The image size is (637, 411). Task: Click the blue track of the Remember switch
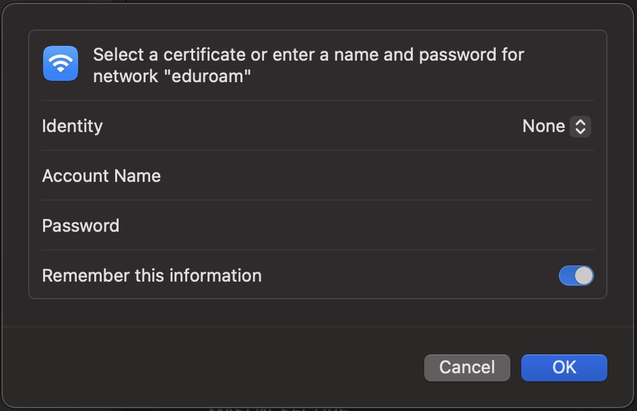point(566,276)
